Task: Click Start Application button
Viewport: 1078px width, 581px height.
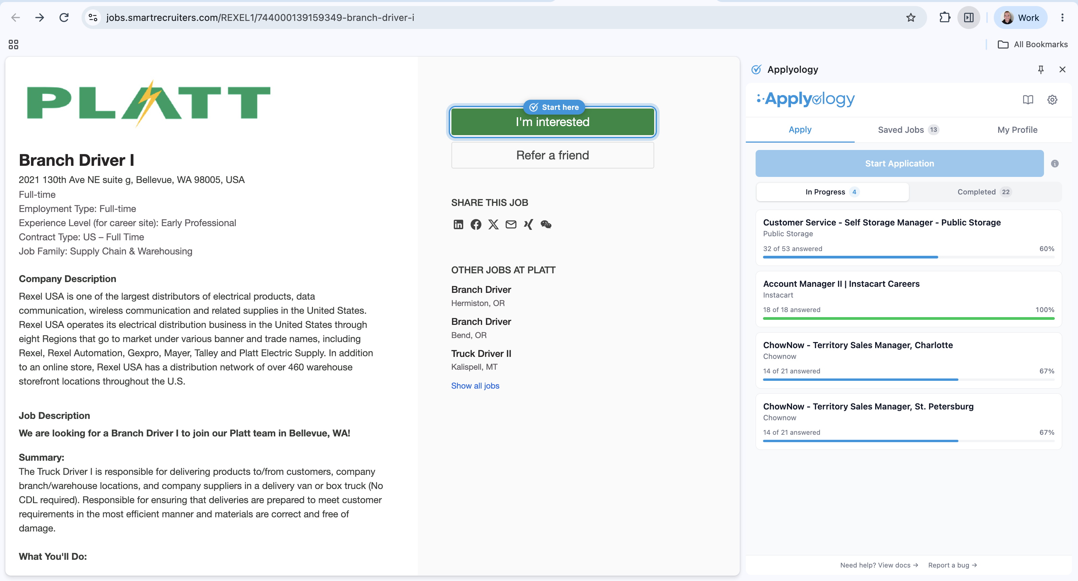Action: coord(899,164)
